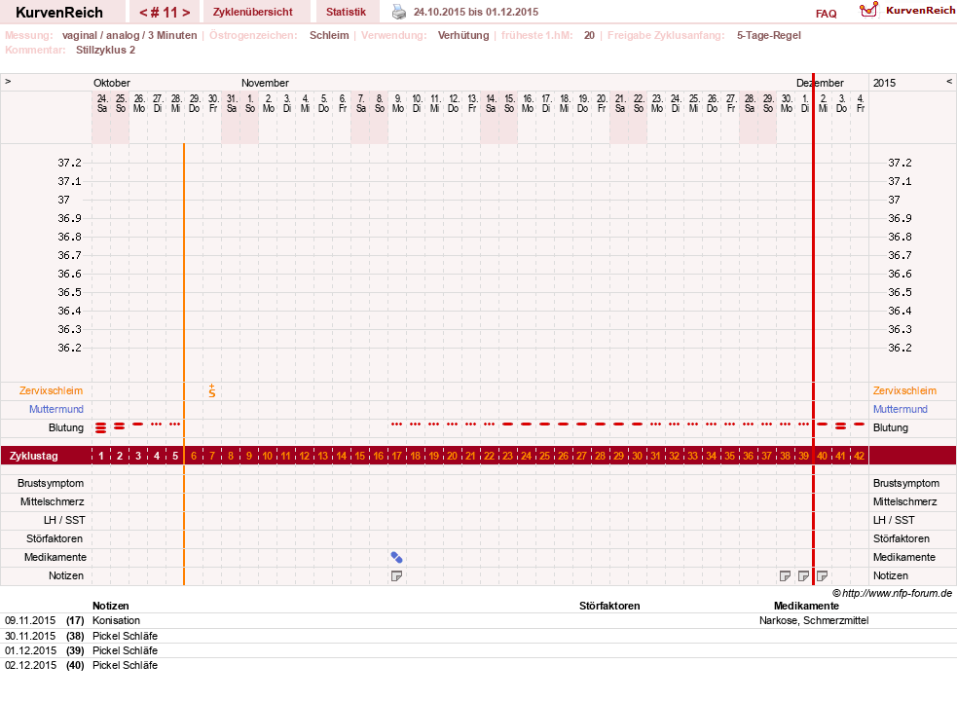Image resolution: width=957 pixels, height=702 pixels.
Task: Click the Narkose, Schmerzmittel medication entry
Action: [814, 621]
